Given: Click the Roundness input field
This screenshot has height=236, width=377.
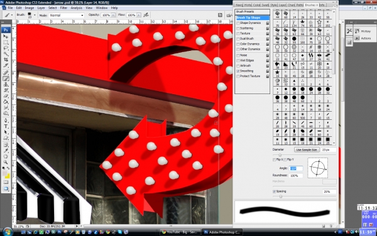Looking at the screenshot, I should pos(296,176).
